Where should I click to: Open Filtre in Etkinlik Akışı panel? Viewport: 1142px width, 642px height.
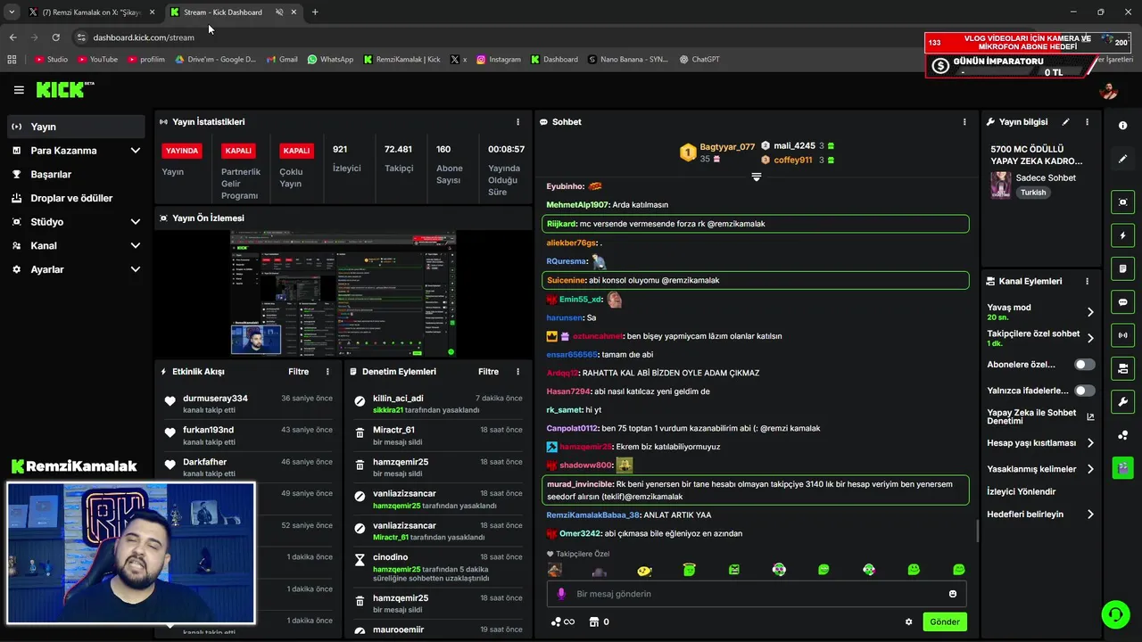click(x=298, y=372)
